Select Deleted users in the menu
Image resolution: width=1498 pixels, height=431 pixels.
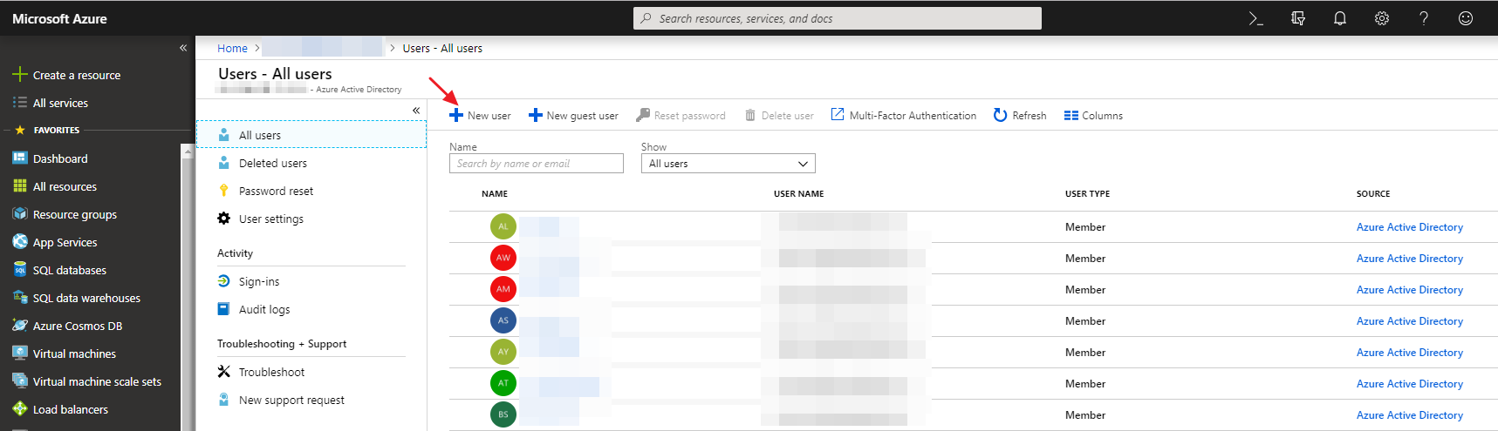click(272, 164)
